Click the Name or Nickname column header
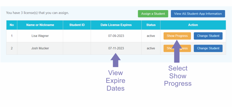 (40, 25)
